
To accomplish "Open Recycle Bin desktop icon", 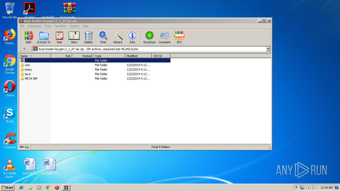I will click(x=10, y=11).
